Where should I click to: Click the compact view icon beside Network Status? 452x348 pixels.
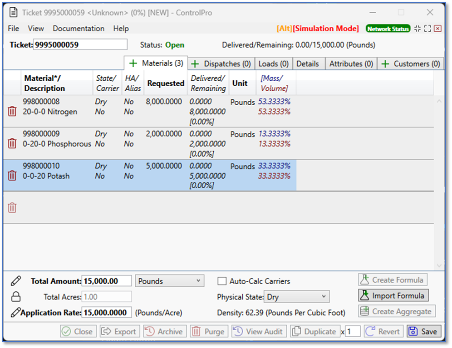click(417, 29)
